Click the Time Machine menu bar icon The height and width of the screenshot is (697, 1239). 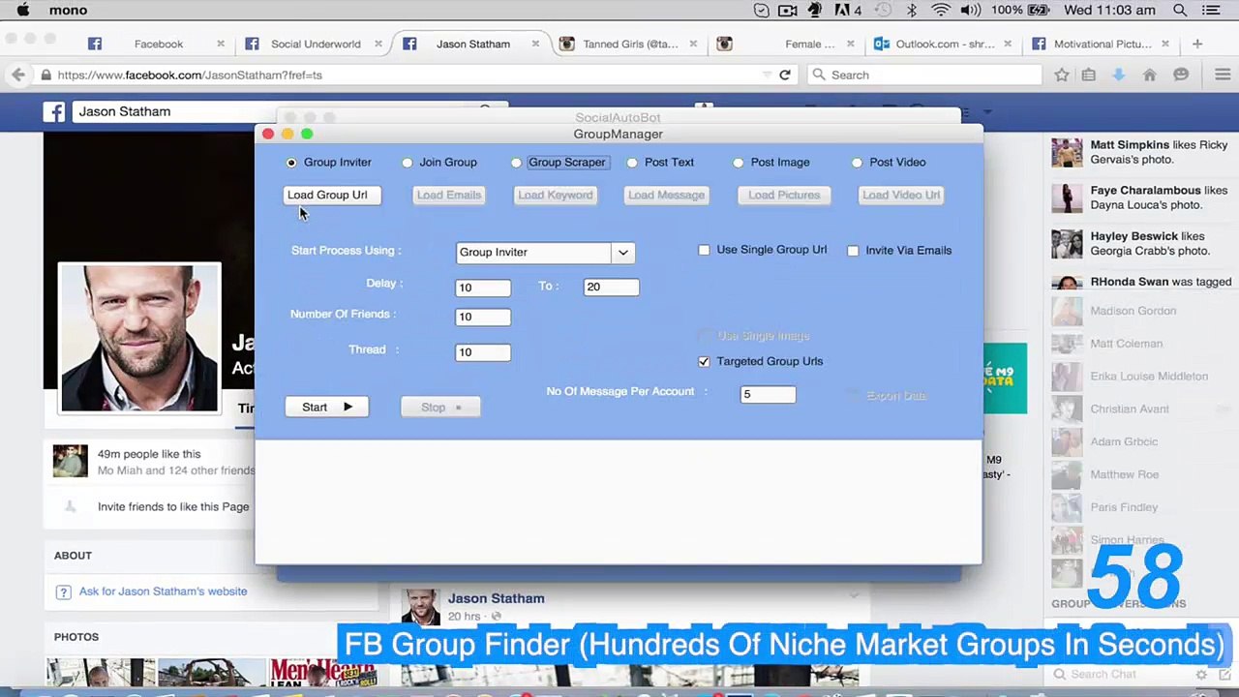(x=882, y=11)
